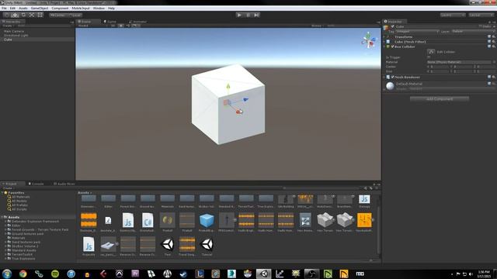
Task: Open the File menu
Action: coord(4,9)
